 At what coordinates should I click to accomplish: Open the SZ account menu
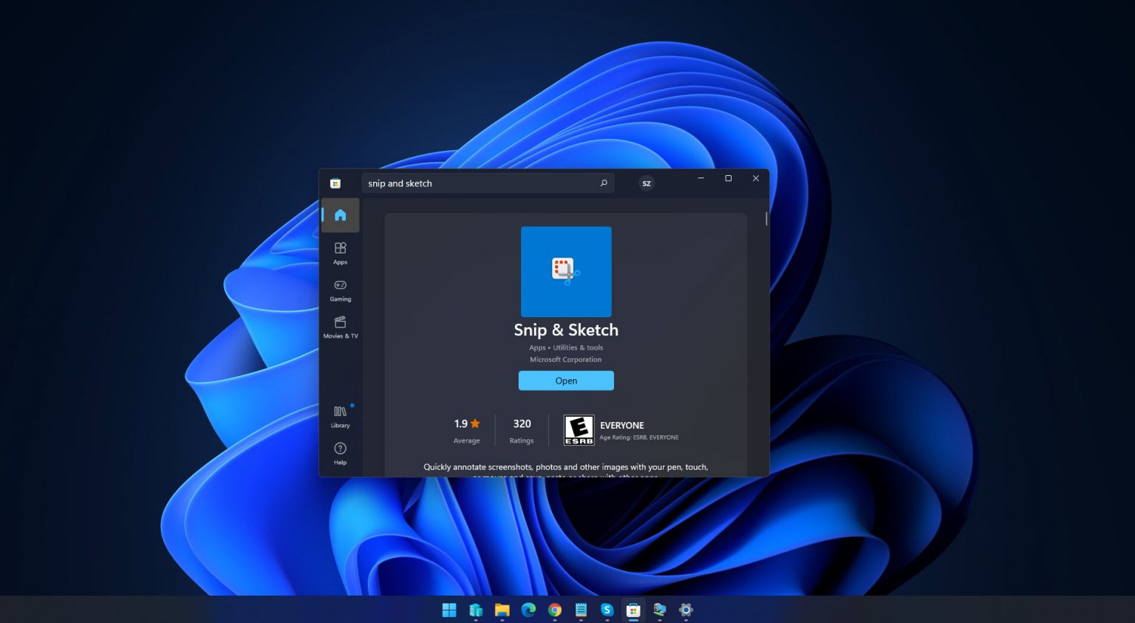[647, 183]
